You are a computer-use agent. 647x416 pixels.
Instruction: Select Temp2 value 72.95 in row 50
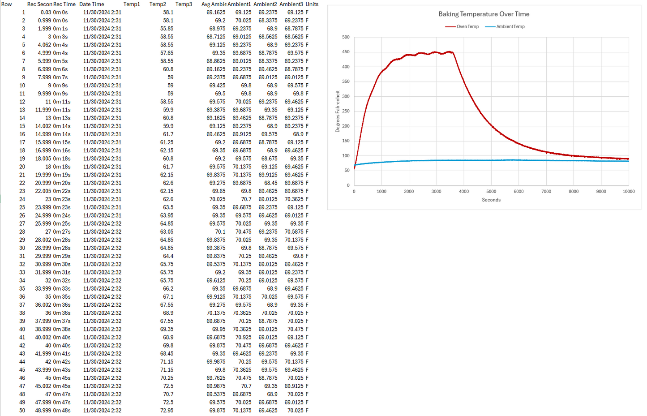167,411
